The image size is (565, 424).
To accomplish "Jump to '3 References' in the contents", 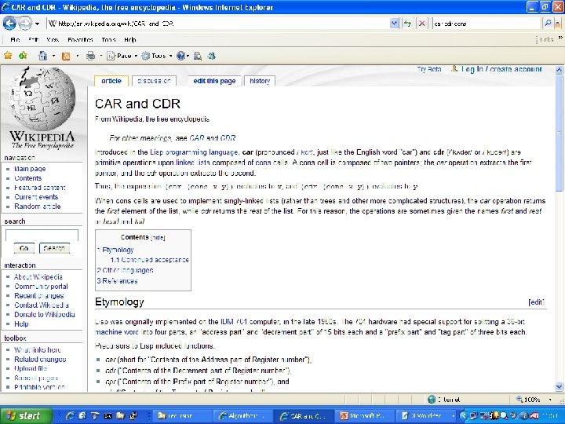I will coord(117,280).
